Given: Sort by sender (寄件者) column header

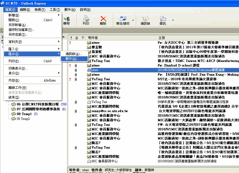Looking at the screenshot, I should pos(93,38).
